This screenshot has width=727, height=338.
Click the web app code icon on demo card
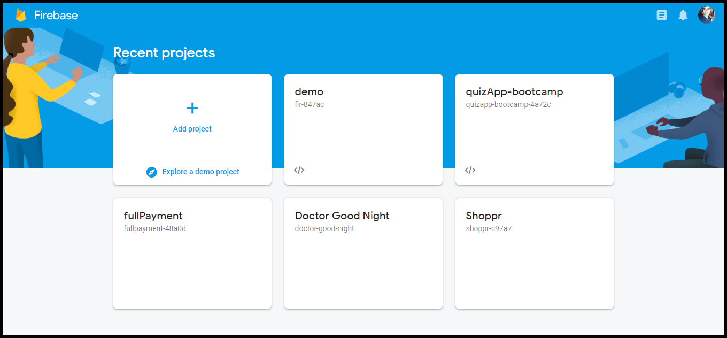299,170
